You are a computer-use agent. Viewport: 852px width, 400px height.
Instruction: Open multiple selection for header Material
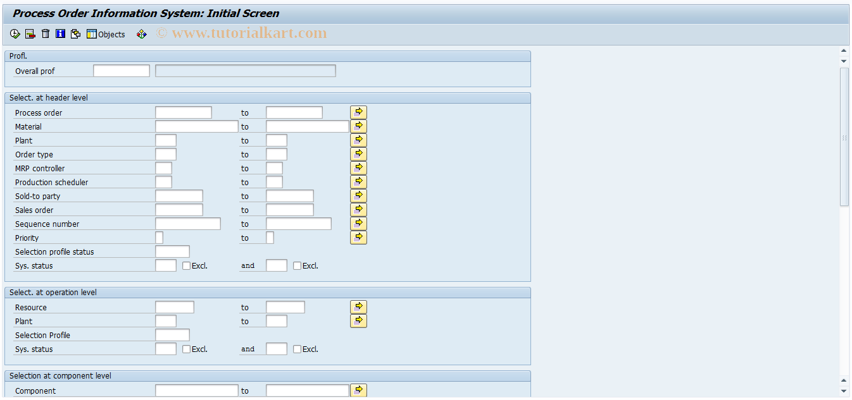coord(358,126)
